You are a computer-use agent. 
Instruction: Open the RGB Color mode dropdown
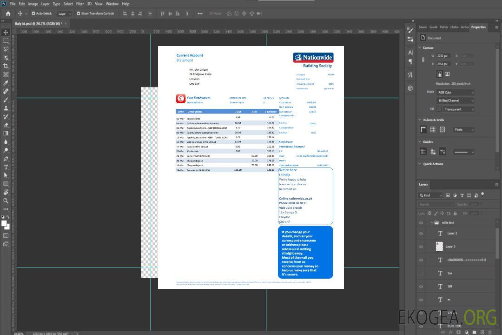click(x=455, y=92)
